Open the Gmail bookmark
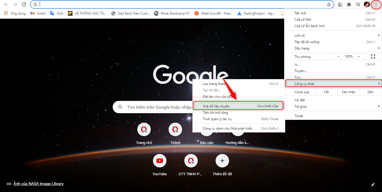Viewport: 382px width, 192px height. pos(38,13)
